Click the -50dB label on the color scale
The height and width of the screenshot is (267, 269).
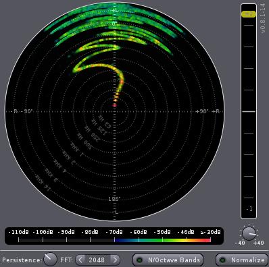pyautogui.click(x=162, y=232)
